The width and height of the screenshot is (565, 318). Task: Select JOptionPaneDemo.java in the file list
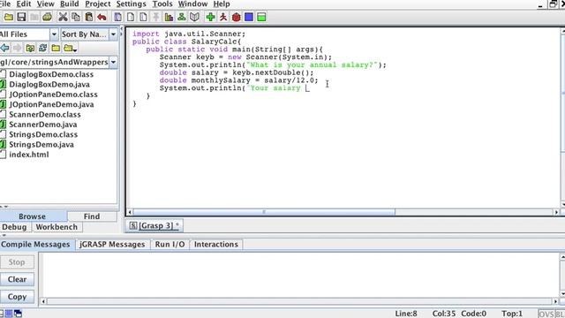pyautogui.click(x=51, y=104)
